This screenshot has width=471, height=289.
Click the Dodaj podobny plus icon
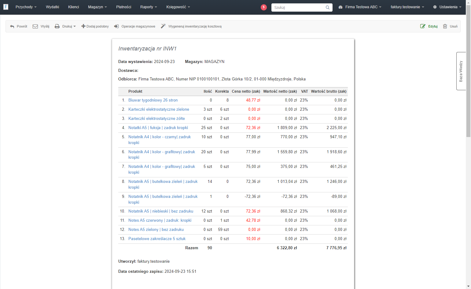pyautogui.click(x=83, y=26)
